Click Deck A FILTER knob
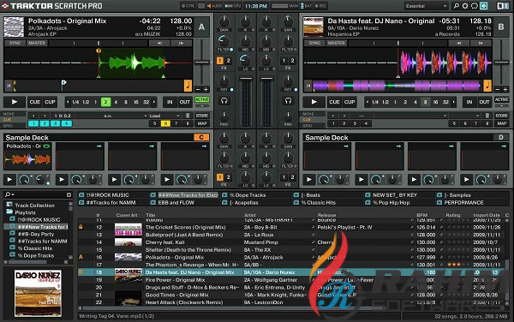The width and height of the screenshot is (514, 322). (x=224, y=42)
